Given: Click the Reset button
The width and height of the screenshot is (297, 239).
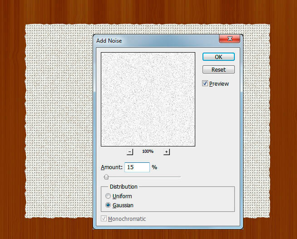Looking at the screenshot, I should [218, 69].
